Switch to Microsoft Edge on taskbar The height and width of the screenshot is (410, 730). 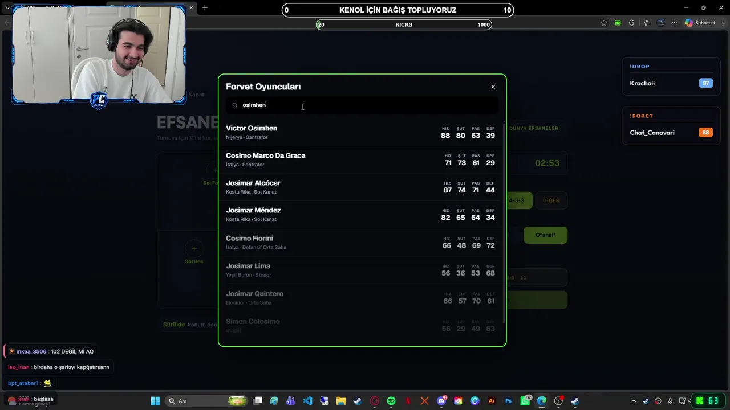click(542, 401)
